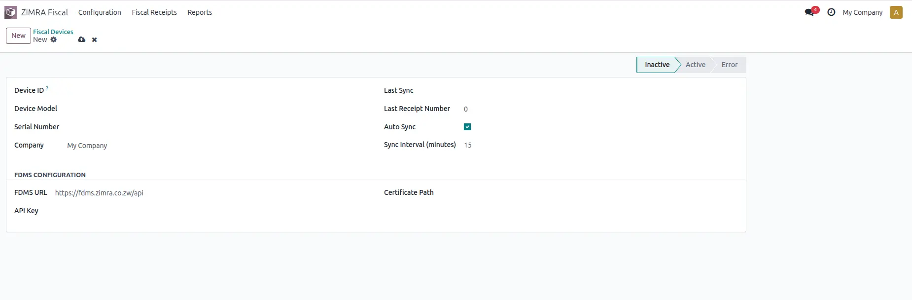Viewport: 912px width, 300px height.
Task: Toggle the Auto Sync checkbox
Action: [467, 127]
